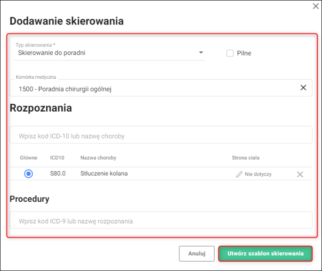The width and height of the screenshot is (322, 271).
Task: Click the Pilne label text
Action: pyautogui.click(x=244, y=53)
